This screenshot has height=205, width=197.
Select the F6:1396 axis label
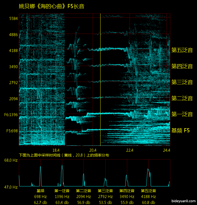tap(11, 115)
